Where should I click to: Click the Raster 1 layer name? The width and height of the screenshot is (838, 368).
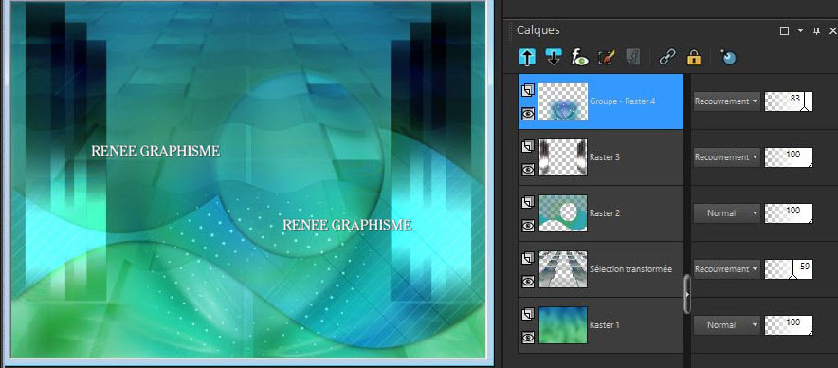point(605,324)
